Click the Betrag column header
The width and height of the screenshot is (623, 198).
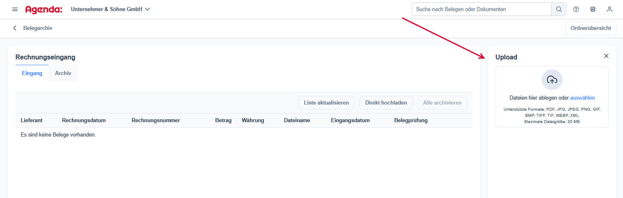pos(223,121)
